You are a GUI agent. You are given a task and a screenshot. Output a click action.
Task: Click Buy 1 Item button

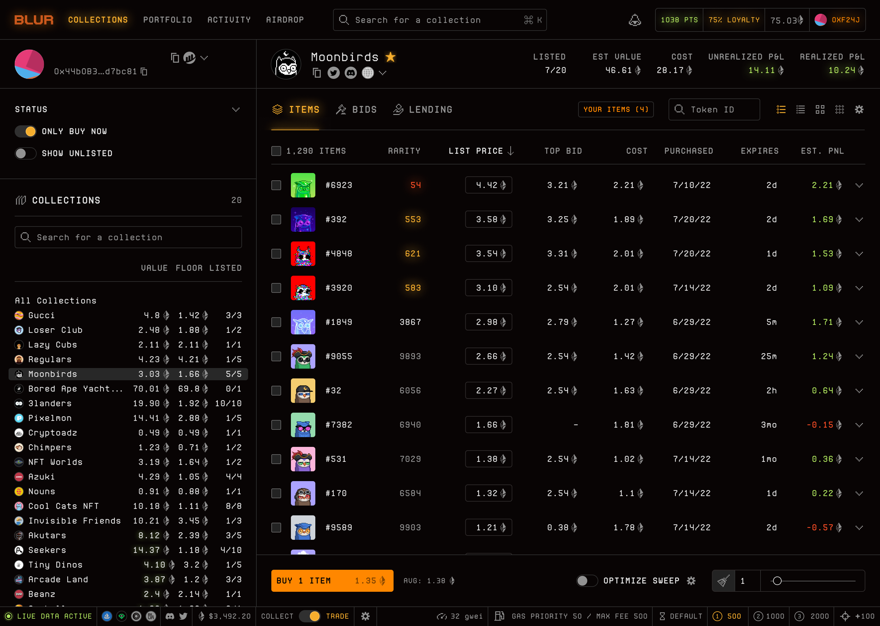pos(332,581)
